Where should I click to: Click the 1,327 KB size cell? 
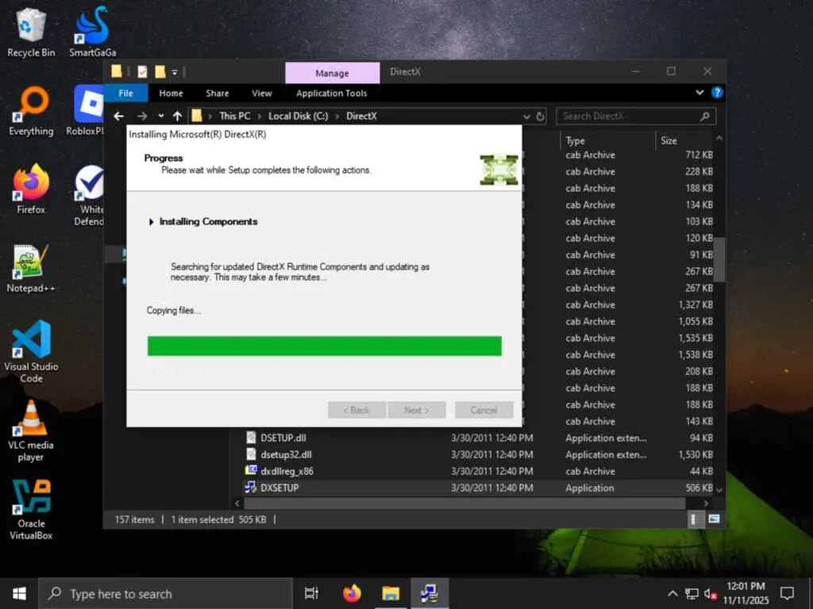point(695,304)
